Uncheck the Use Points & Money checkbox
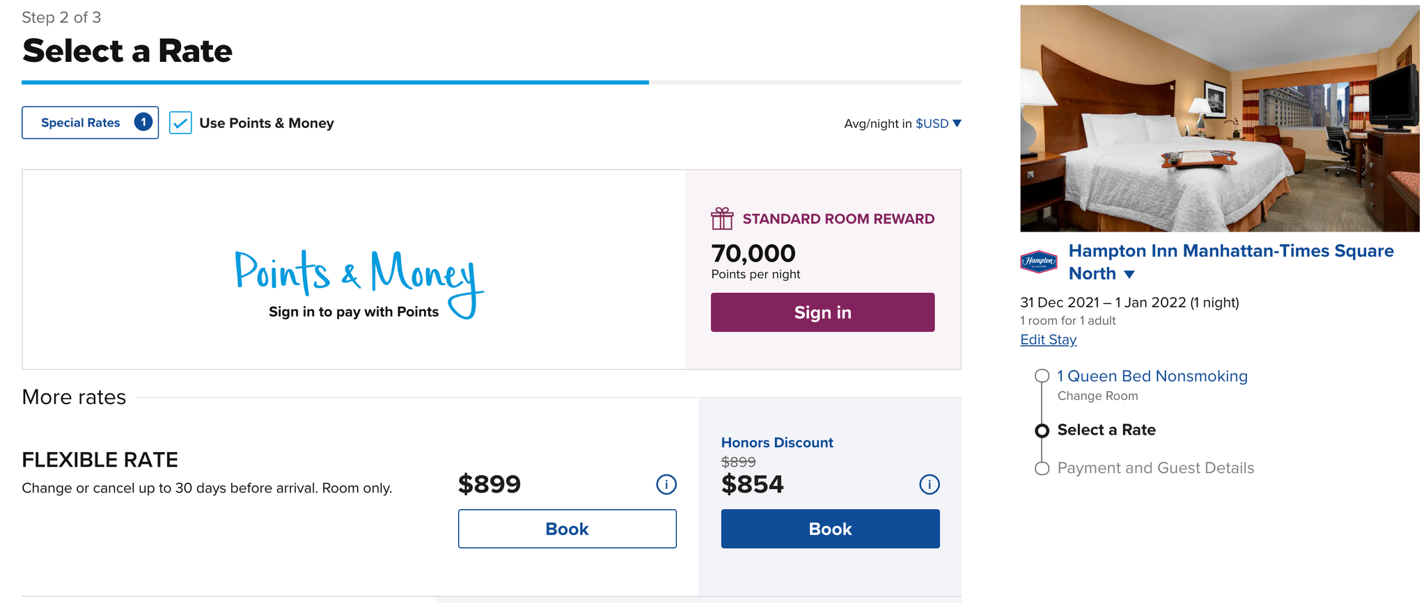This screenshot has width=1426, height=603. click(x=180, y=123)
